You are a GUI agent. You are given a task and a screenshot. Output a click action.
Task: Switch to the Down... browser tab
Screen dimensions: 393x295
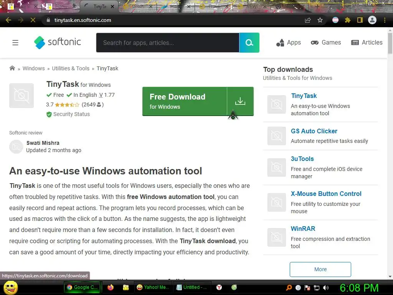pyautogui.click(x=138, y=7)
